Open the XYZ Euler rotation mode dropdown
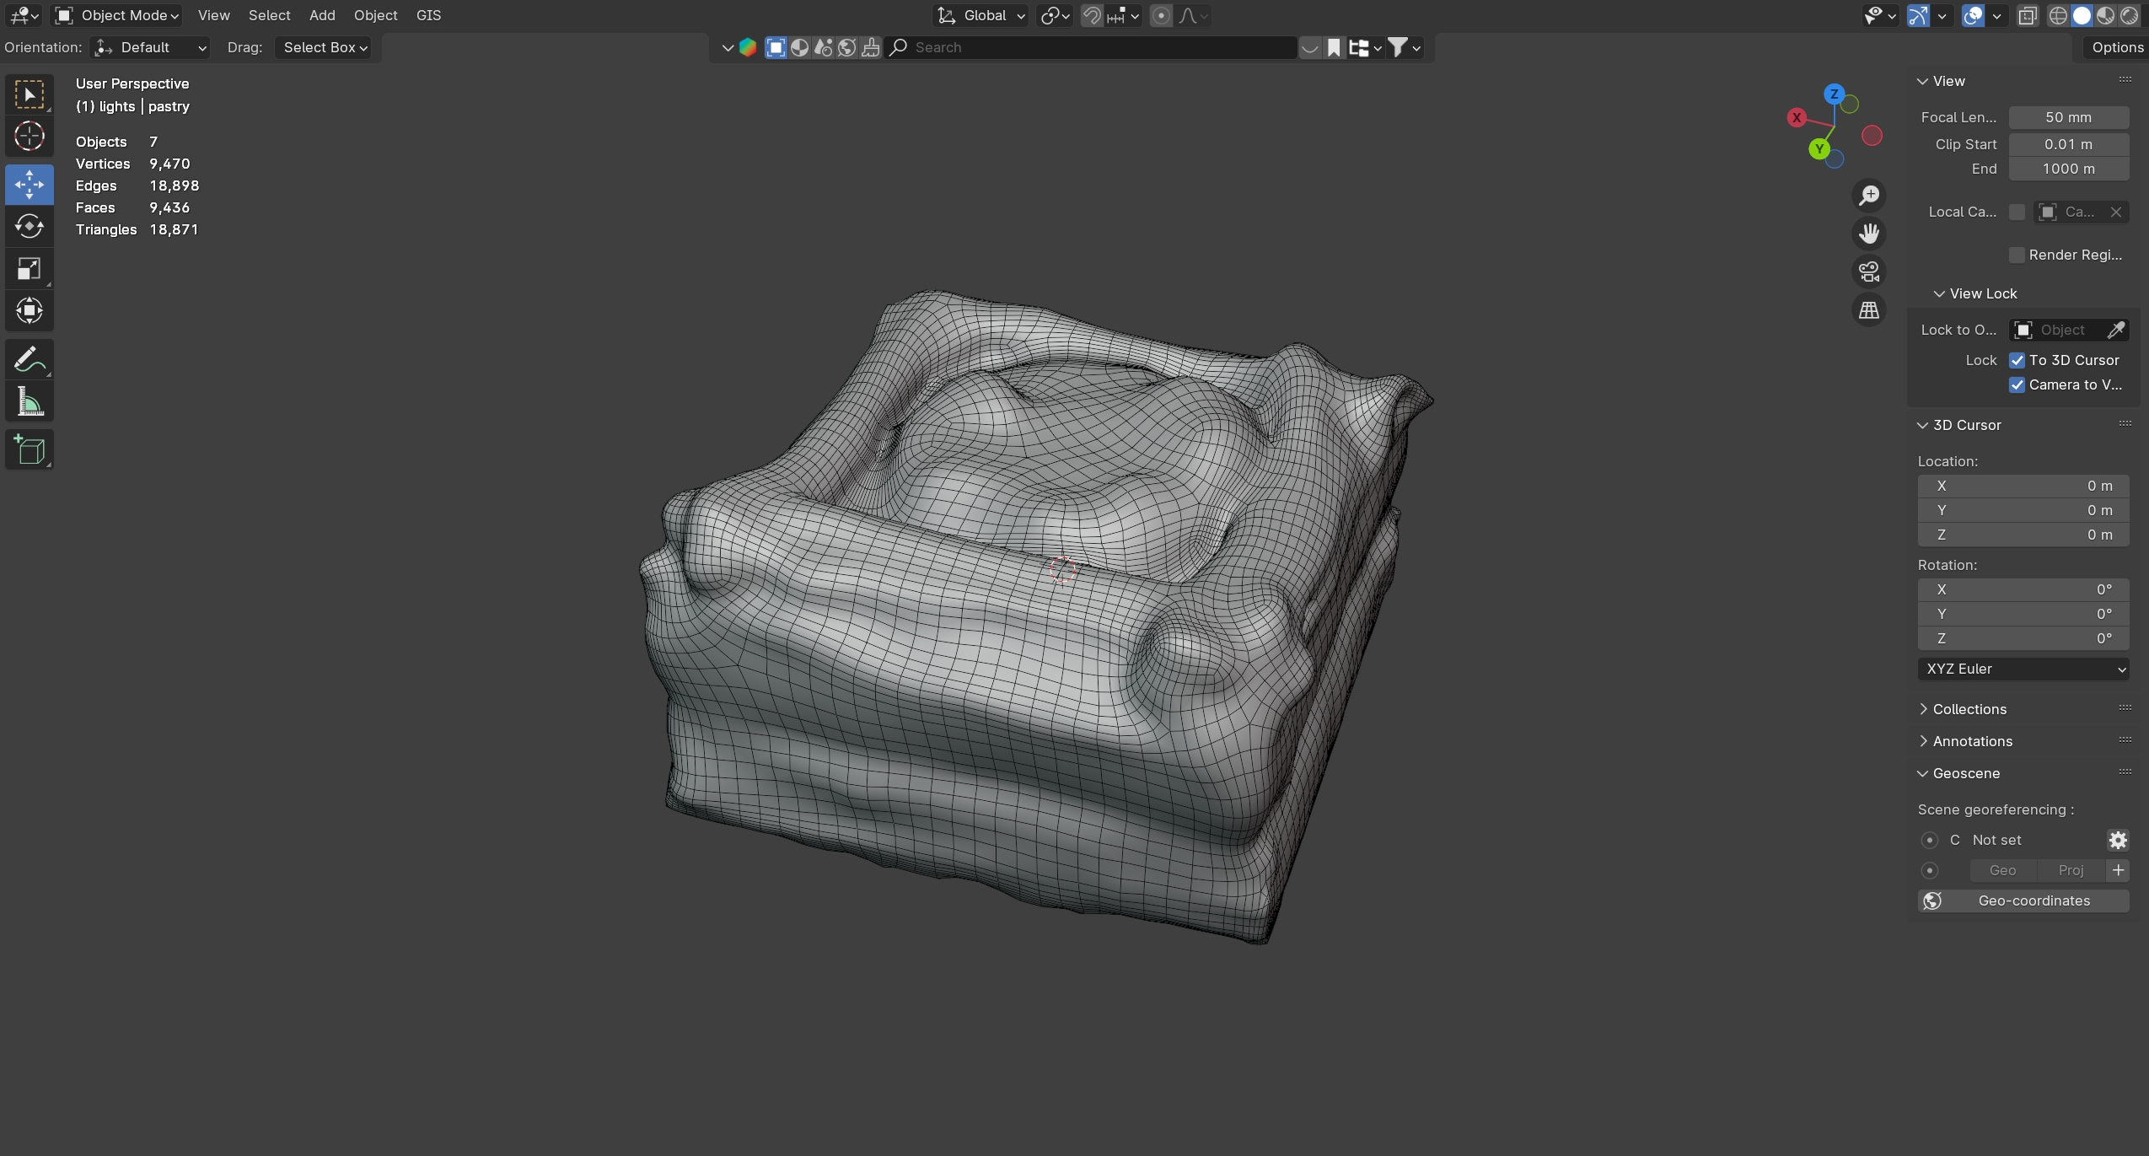This screenshot has width=2149, height=1156. point(2023,669)
